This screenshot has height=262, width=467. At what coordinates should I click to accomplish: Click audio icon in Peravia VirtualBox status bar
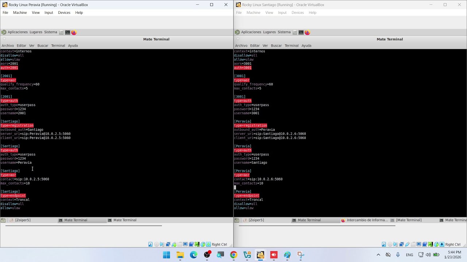click(x=162, y=244)
